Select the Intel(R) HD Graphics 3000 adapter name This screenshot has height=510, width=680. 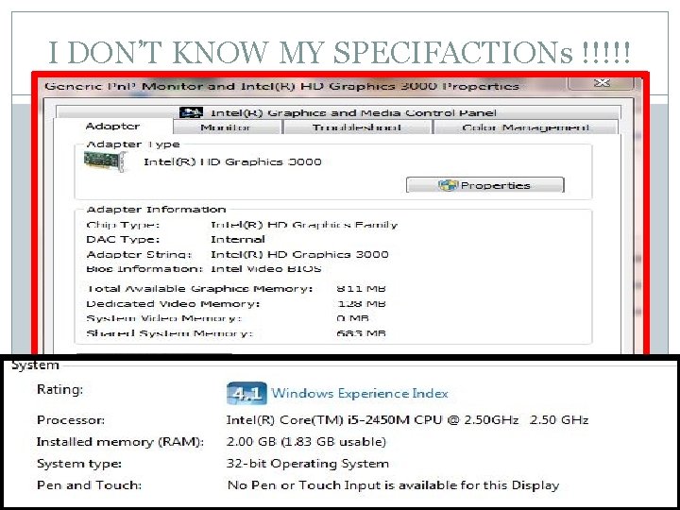[x=232, y=162]
